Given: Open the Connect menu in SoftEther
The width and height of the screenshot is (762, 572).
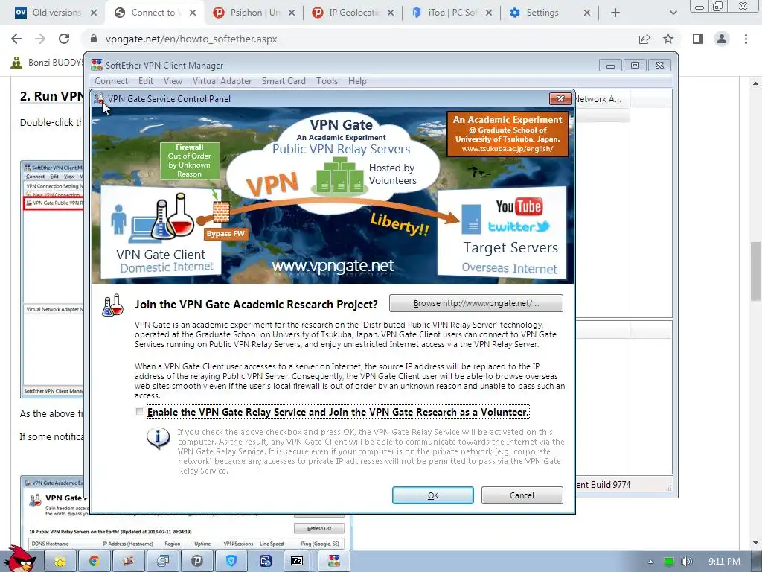Looking at the screenshot, I should 112,81.
